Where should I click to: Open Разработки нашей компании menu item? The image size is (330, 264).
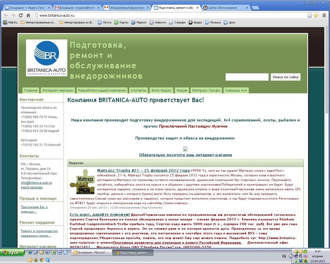point(102,90)
